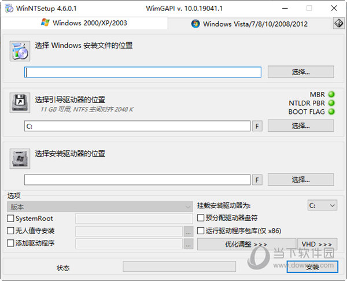Expand the VHD >>> options

(317, 244)
